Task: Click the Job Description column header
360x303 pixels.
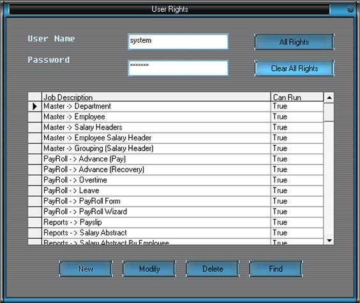Action: pyautogui.click(x=156, y=97)
